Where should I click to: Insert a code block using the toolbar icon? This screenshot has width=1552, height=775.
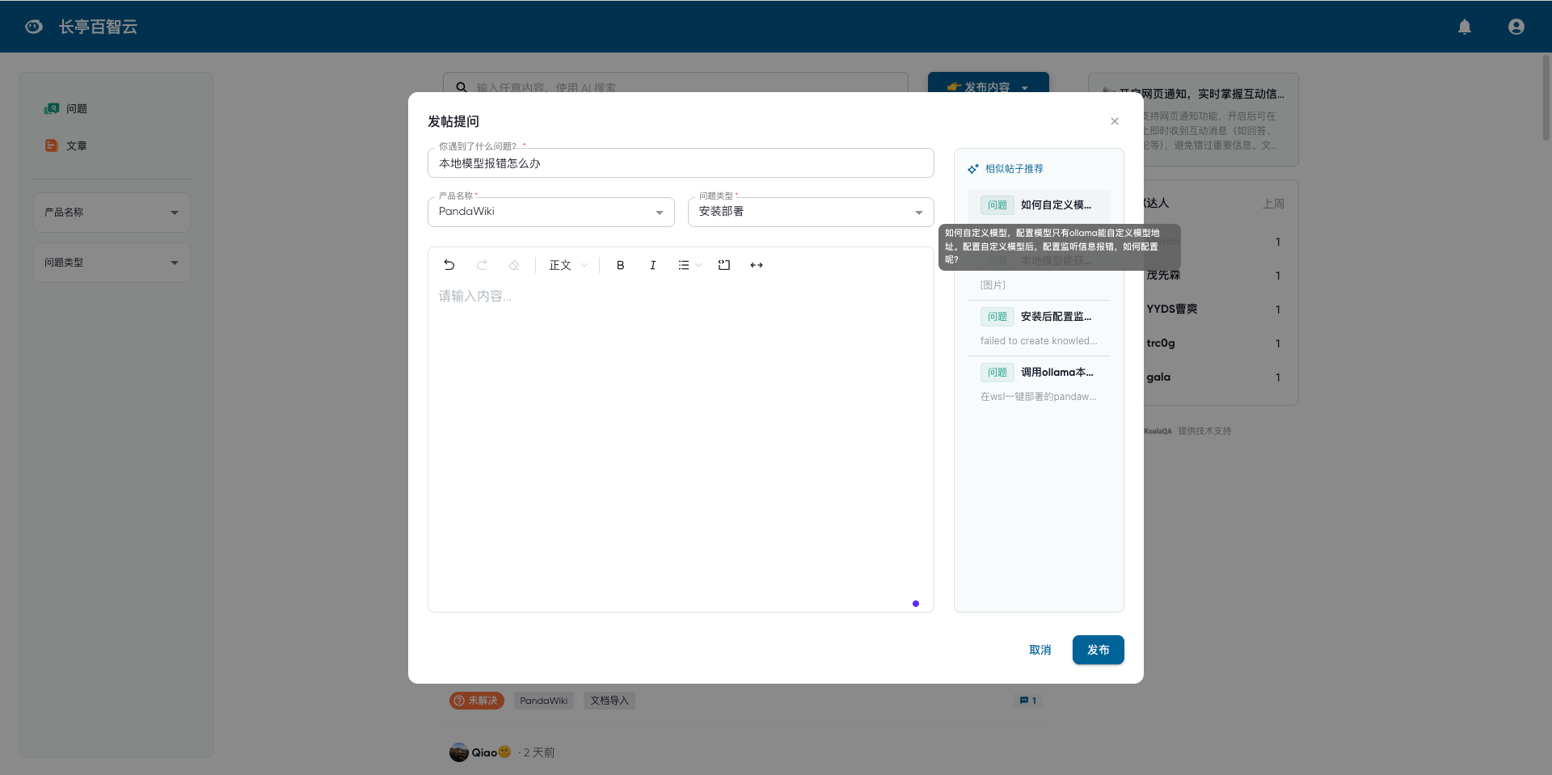724,265
